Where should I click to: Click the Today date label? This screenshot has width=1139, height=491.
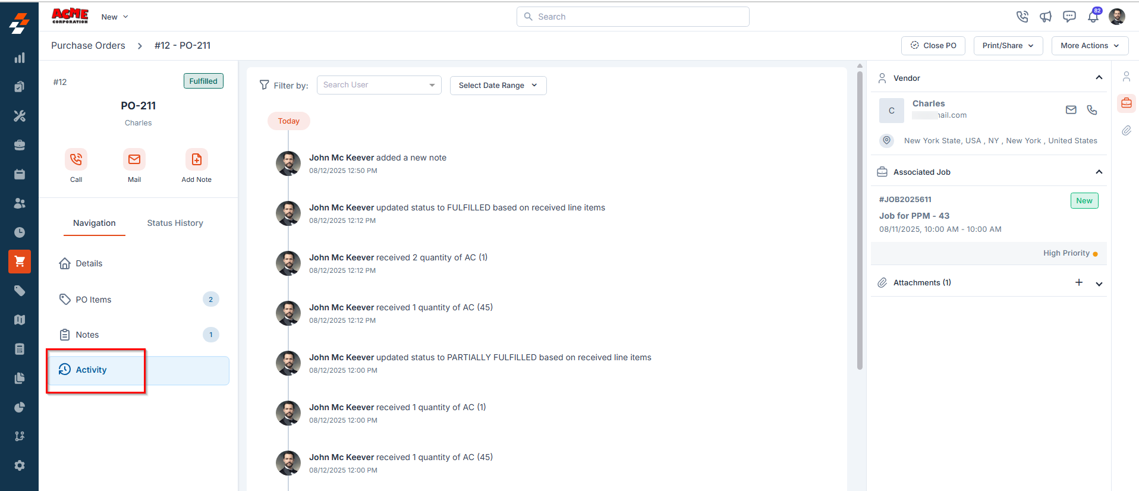click(289, 121)
